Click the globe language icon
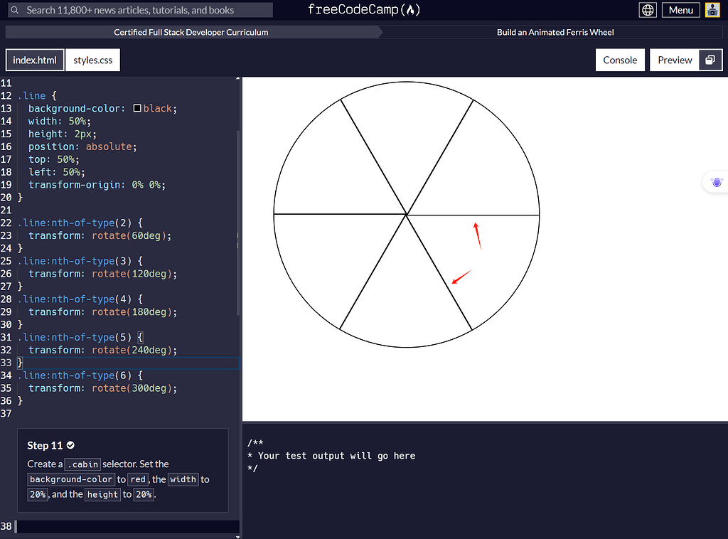This screenshot has width=728, height=539. (x=648, y=10)
